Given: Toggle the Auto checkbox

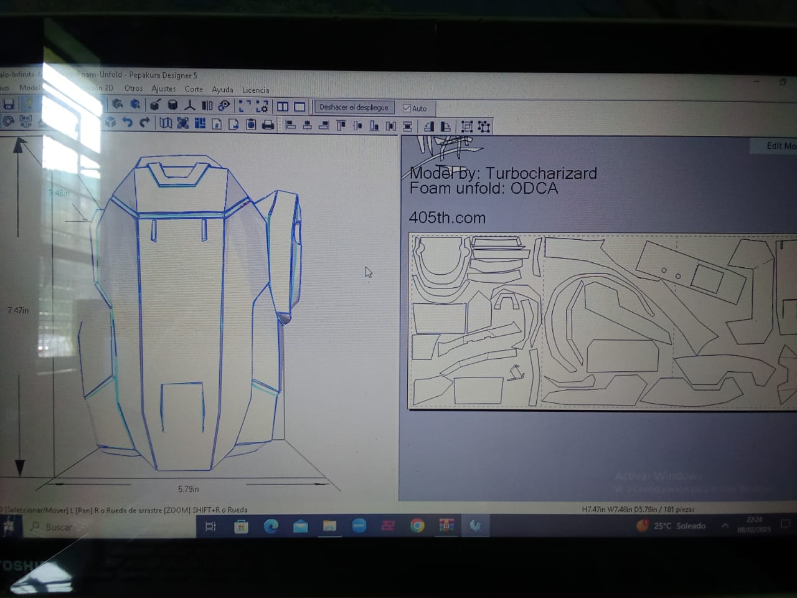Looking at the screenshot, I should (x=407, y=108).
